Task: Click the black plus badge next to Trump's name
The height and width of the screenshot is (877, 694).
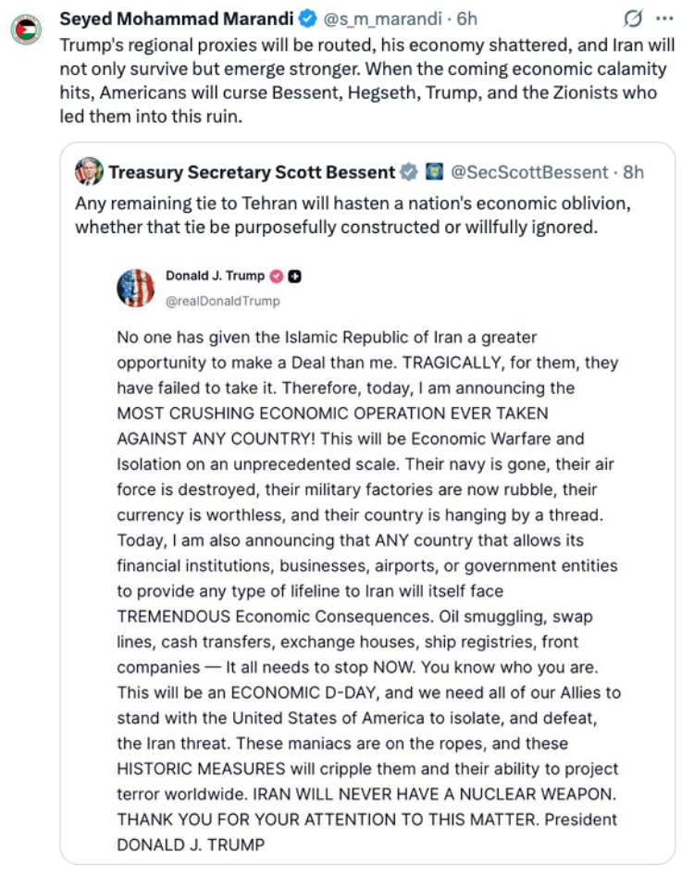Action: click(294, 276)
